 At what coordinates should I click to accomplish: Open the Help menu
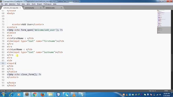[55, 4]
